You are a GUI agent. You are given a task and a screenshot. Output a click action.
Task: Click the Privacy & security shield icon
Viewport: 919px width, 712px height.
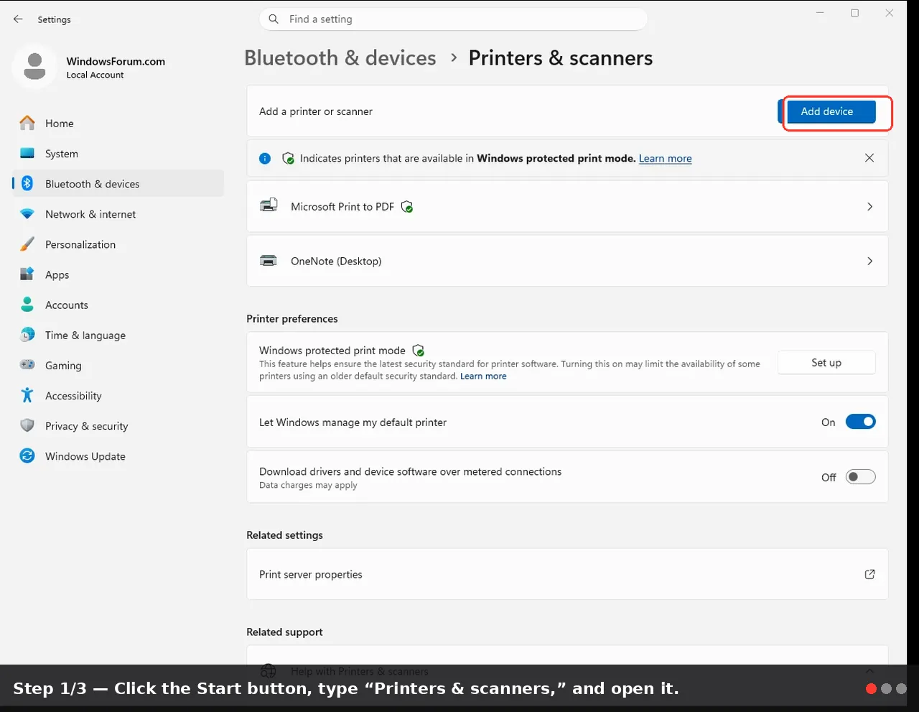coord(27,426)
